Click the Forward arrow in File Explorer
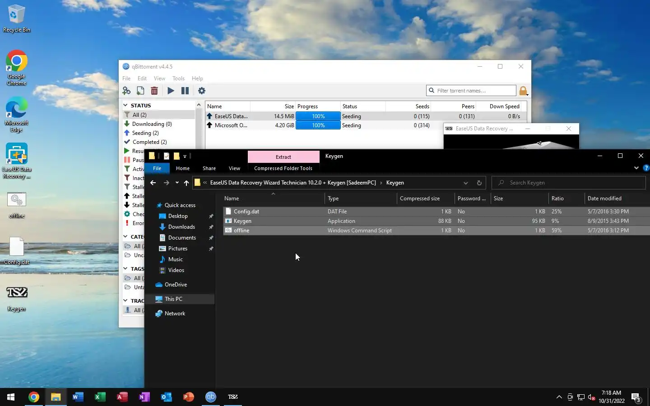 point(166,183)
